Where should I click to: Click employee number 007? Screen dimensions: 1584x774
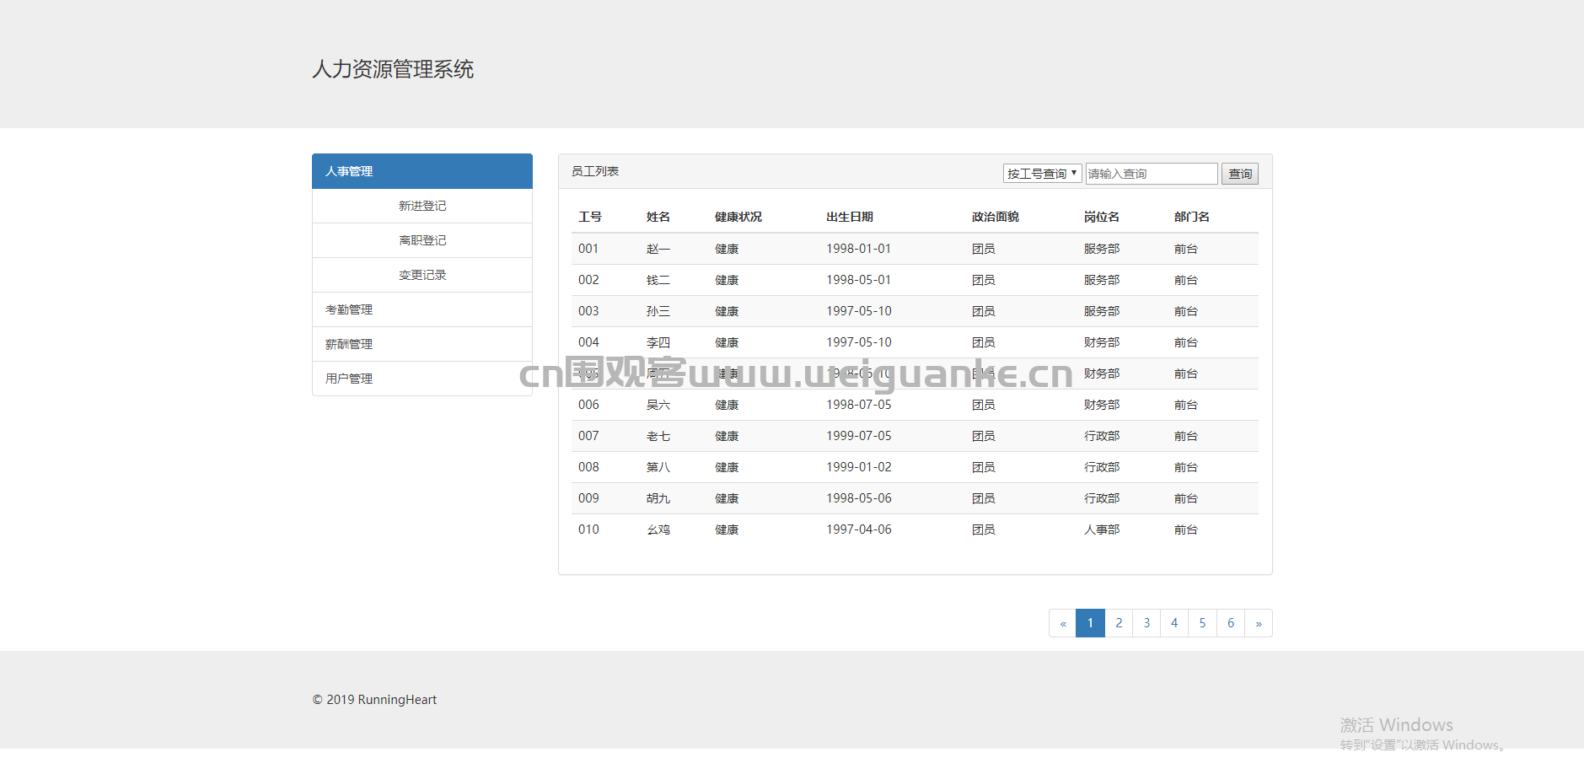coord(588,436)
